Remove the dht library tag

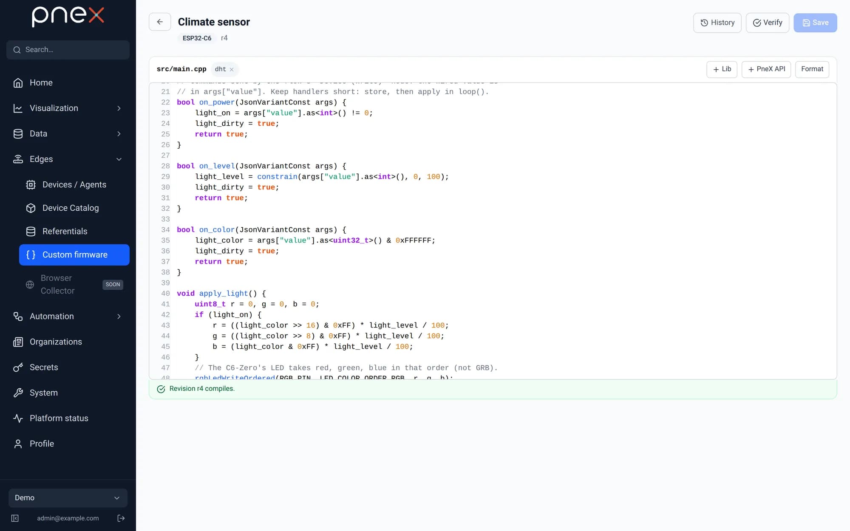(232, 70)
